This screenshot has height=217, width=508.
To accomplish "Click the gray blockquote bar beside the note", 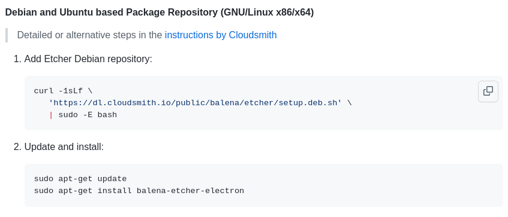I will coord(7,35).
